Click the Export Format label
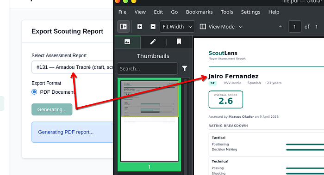Screen dimensions: 324x175 point(46,83)
